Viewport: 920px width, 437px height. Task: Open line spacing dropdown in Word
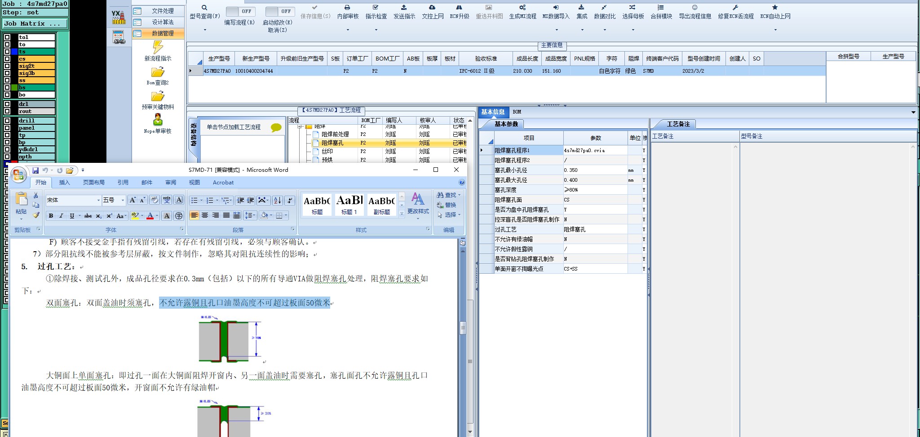(255, 216)
